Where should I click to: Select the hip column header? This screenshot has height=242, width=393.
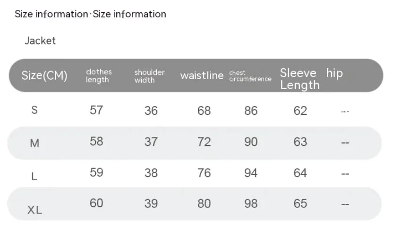point(334,73)
